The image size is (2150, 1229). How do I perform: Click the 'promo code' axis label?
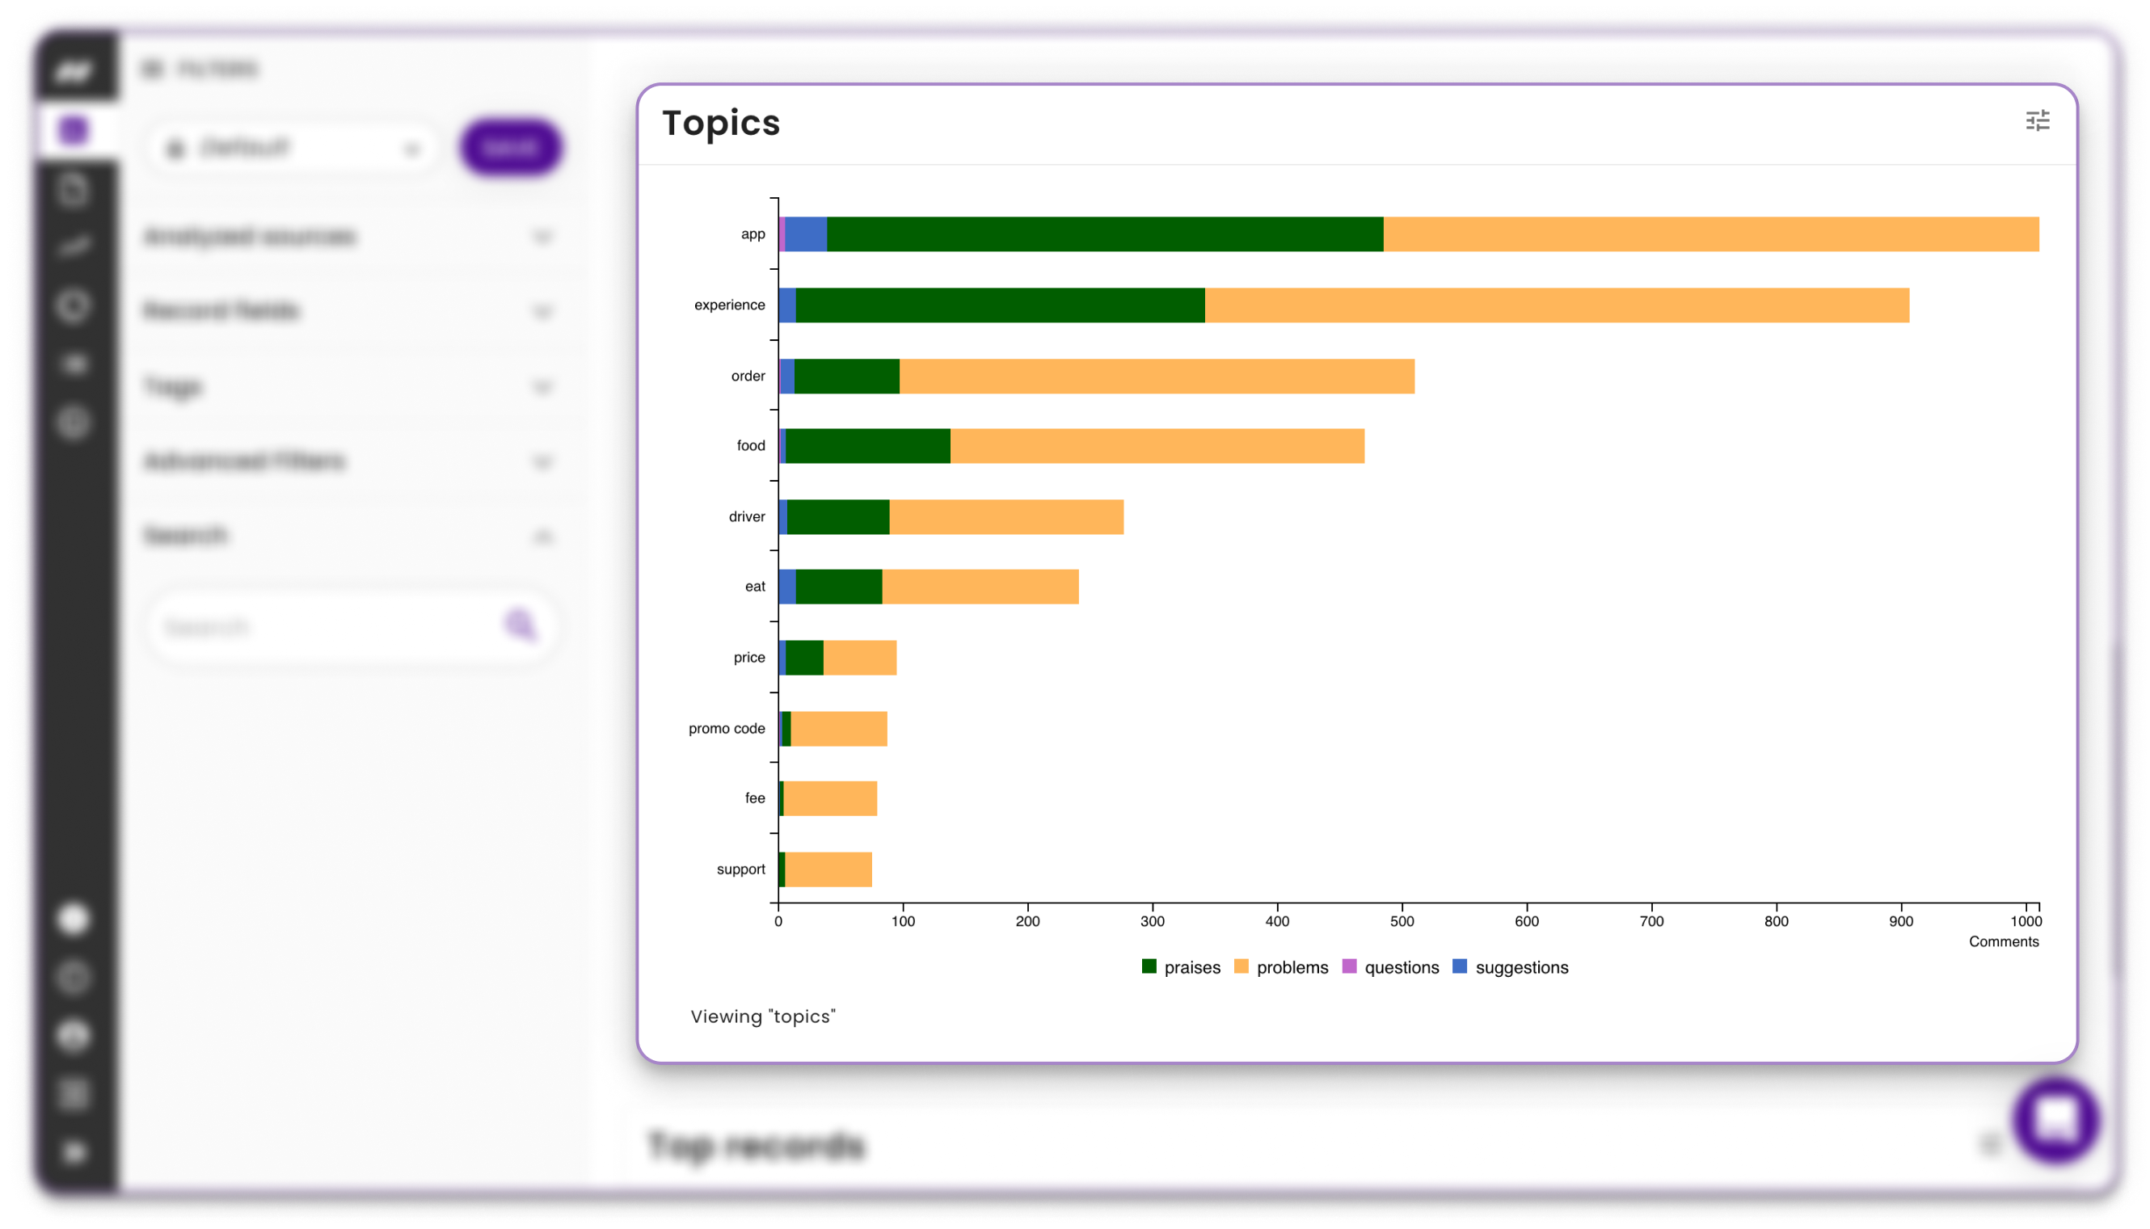tap(727, 729)
